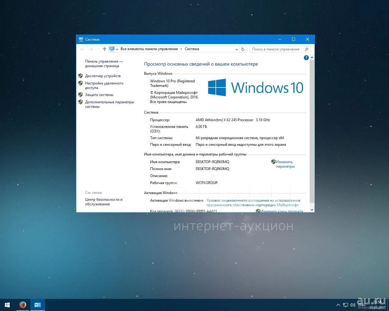Go up one level arrow
Viewport: 389px width, 311px height.
point(105,49)
